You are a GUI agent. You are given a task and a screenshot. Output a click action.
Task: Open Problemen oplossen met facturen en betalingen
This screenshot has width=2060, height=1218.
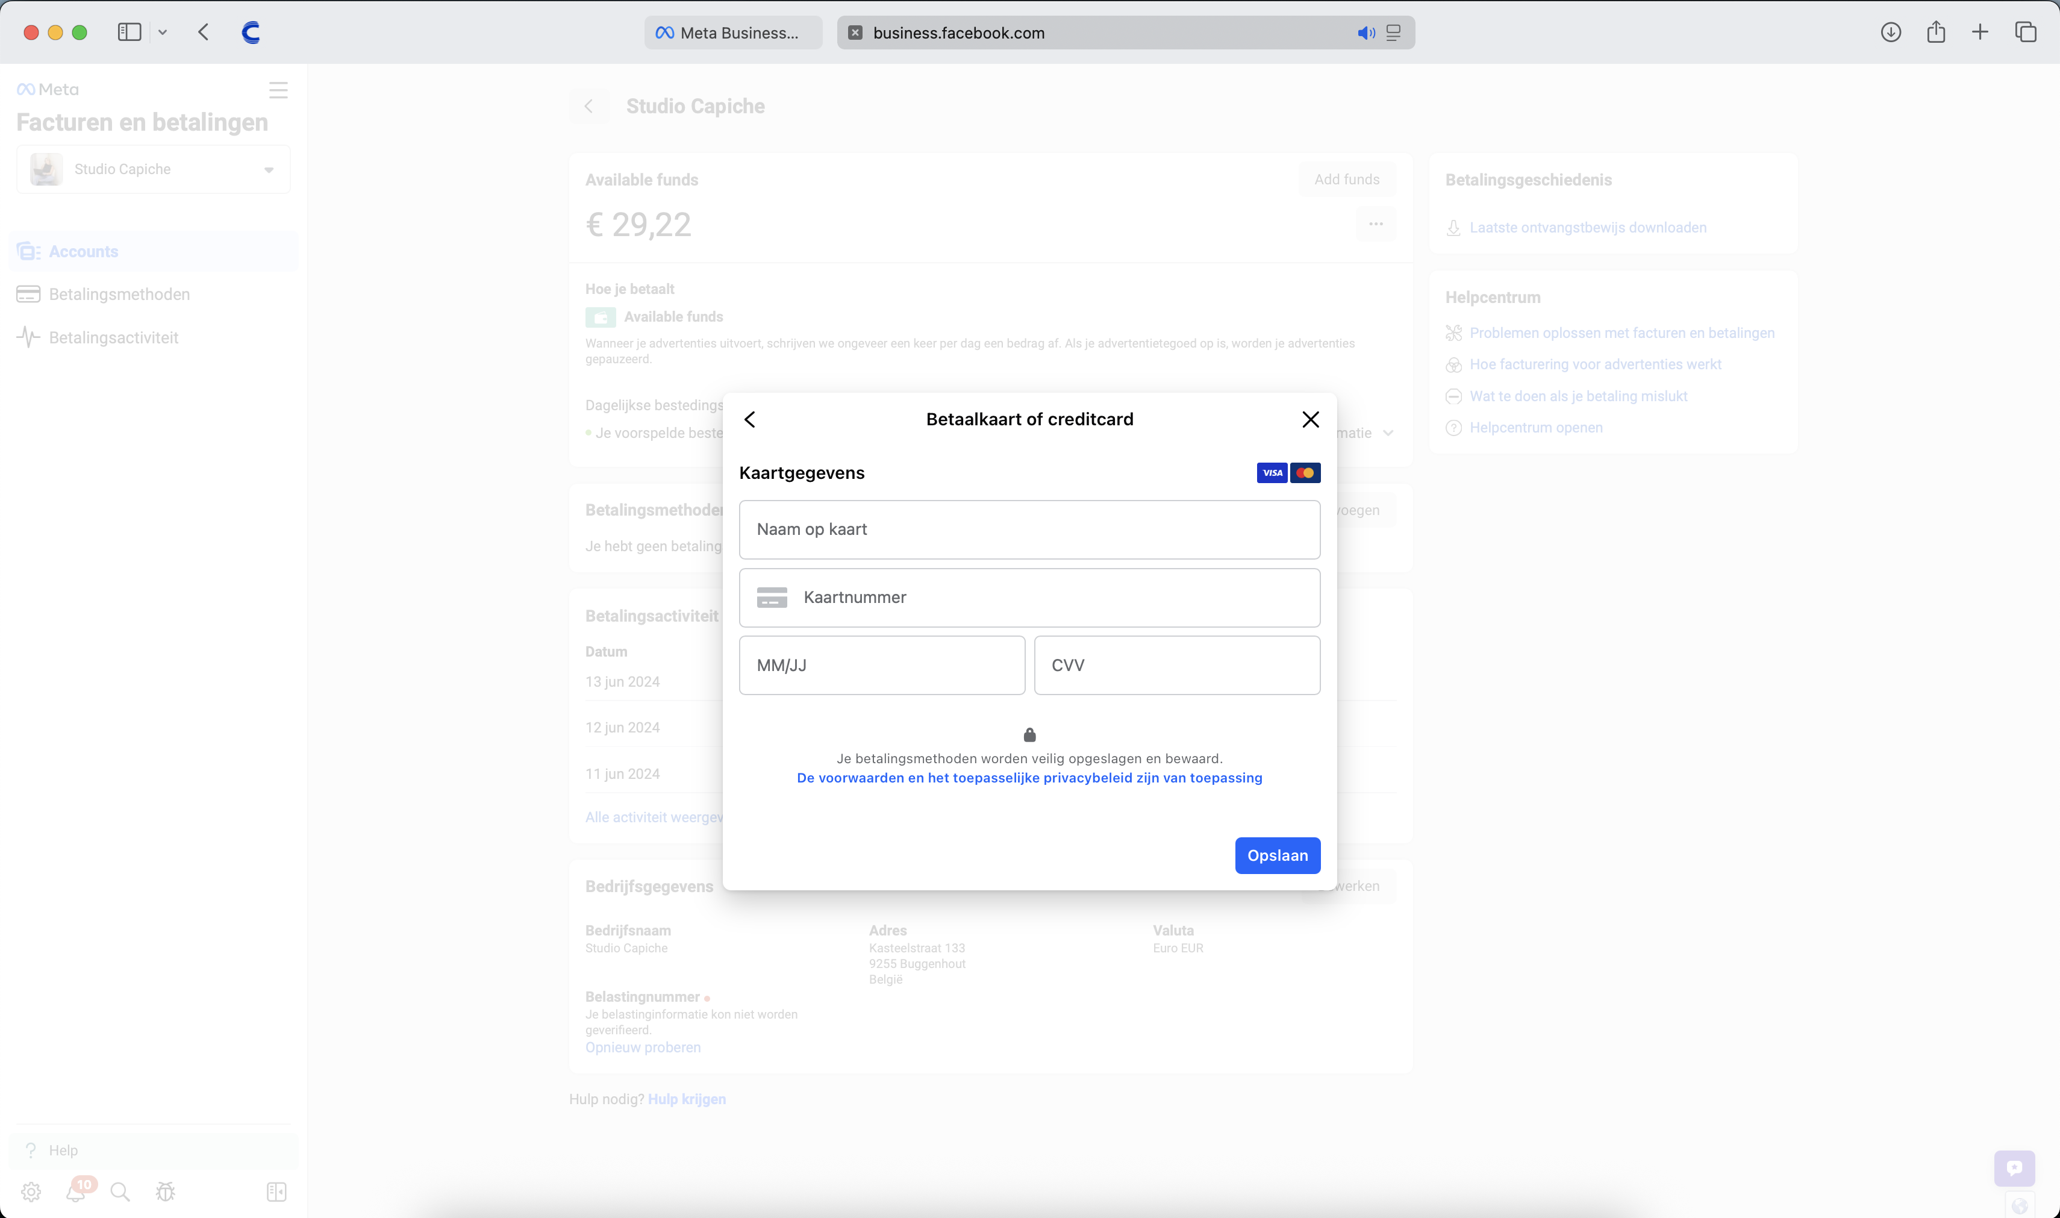pos(1621,333)
